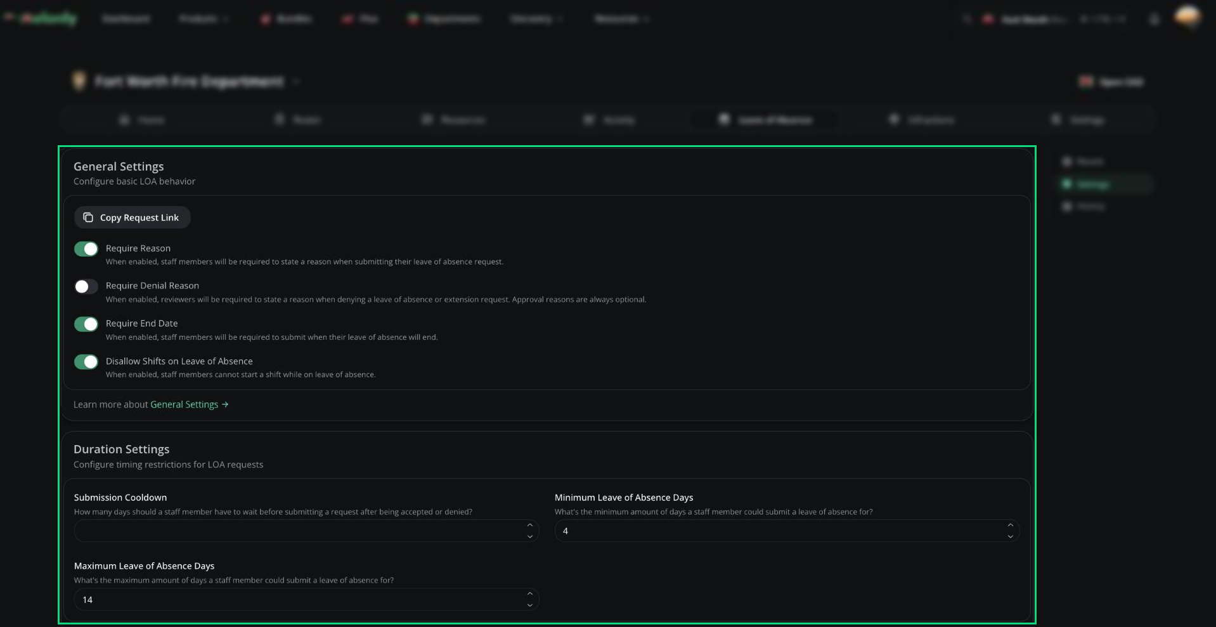Image resolution: width=1216 pixels, height=627 pixels.
Task: Open the user profile avatar menu
Action: click(1187, 17)
